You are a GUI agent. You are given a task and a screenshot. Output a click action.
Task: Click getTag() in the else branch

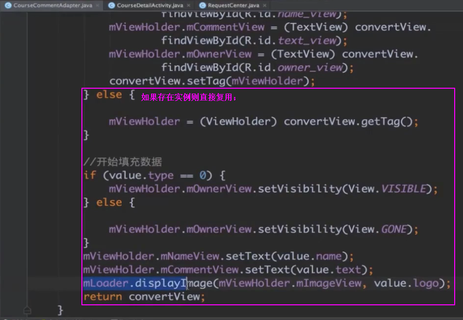tap(386, 122)
